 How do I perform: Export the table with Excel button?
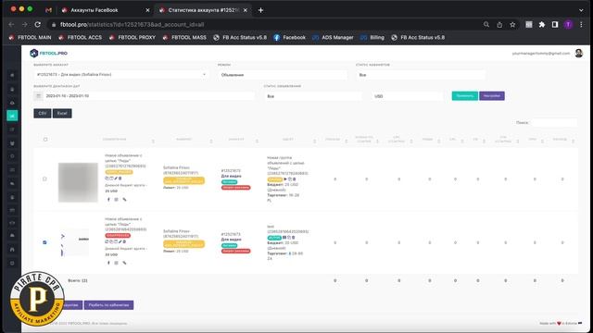62,113
